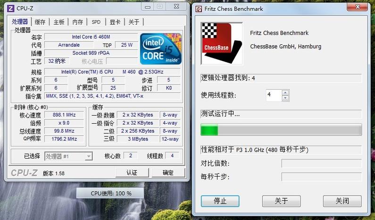Open the 缓存 tab in CPU-Z

point(40,22)
